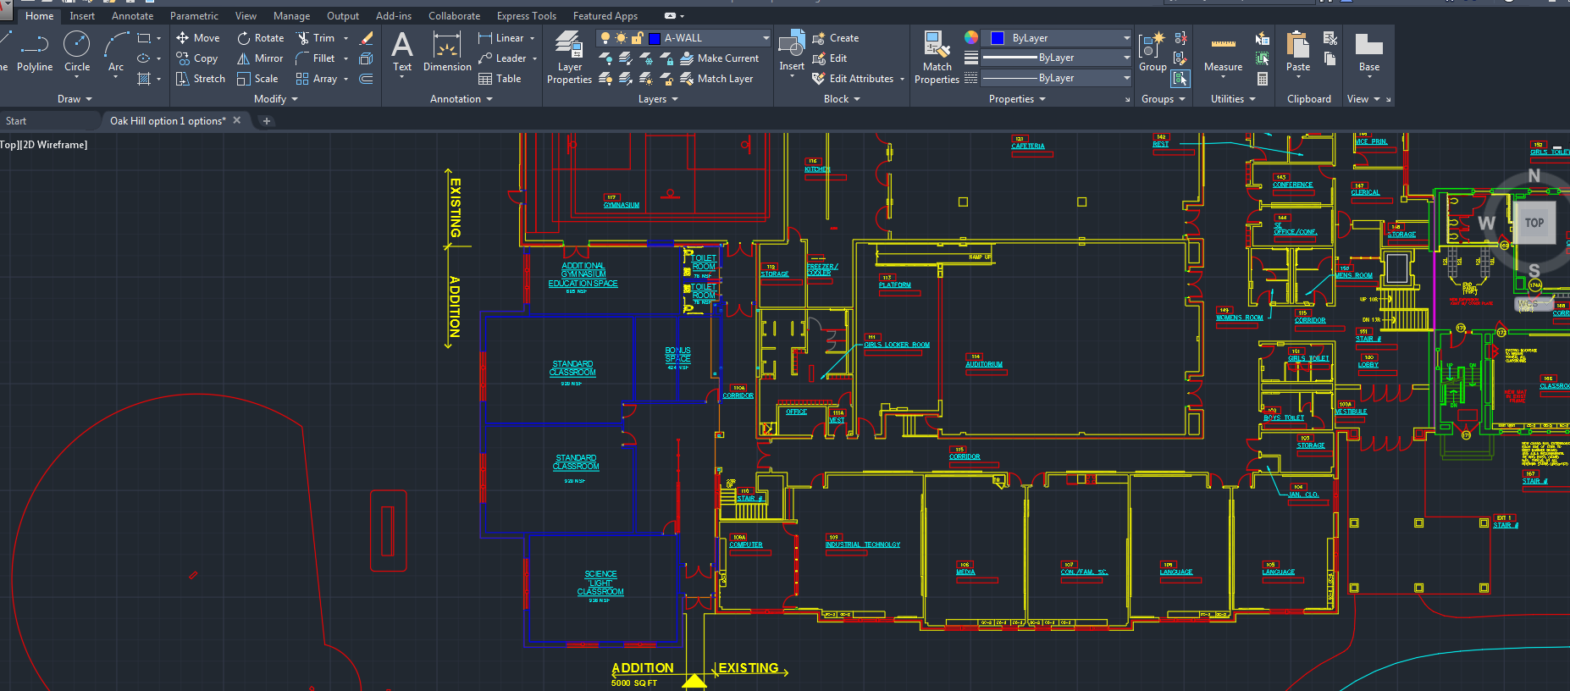Click Thaw All Layers icon
The height and width of the screenshot is (691, 1570).
pyautogui.click(x=646, y=79)
